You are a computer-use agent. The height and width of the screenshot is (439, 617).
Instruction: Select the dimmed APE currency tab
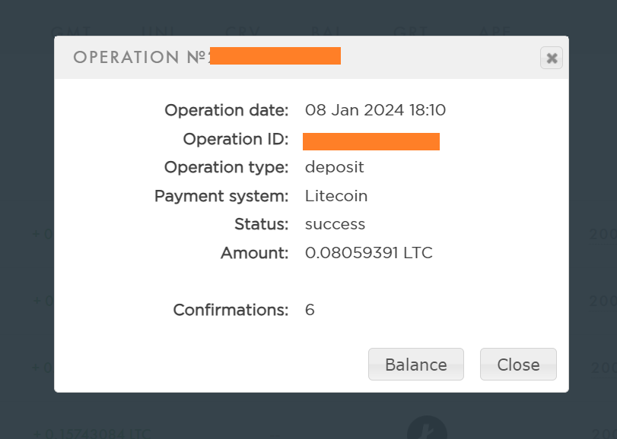coord(495,31)
